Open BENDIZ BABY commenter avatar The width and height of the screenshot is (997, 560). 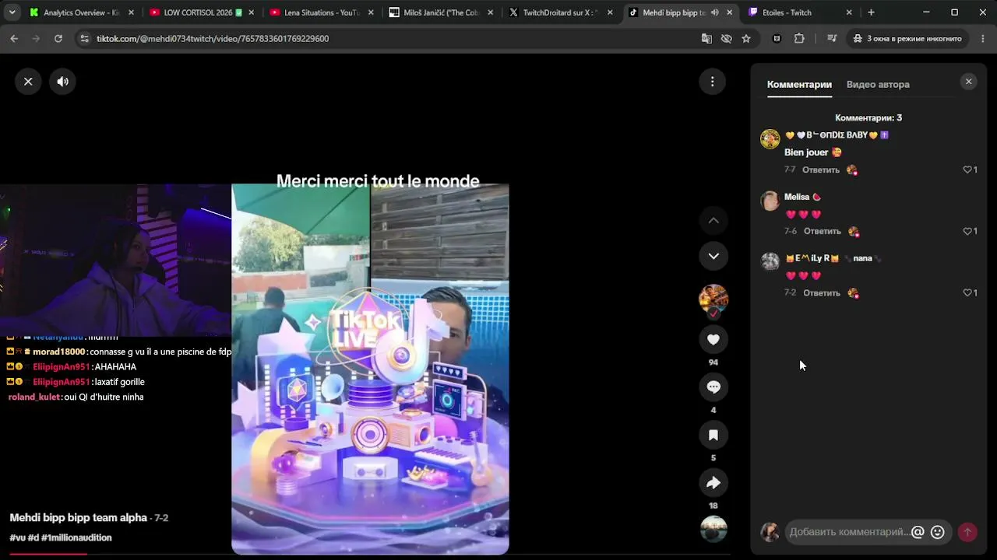coord(770,139)
